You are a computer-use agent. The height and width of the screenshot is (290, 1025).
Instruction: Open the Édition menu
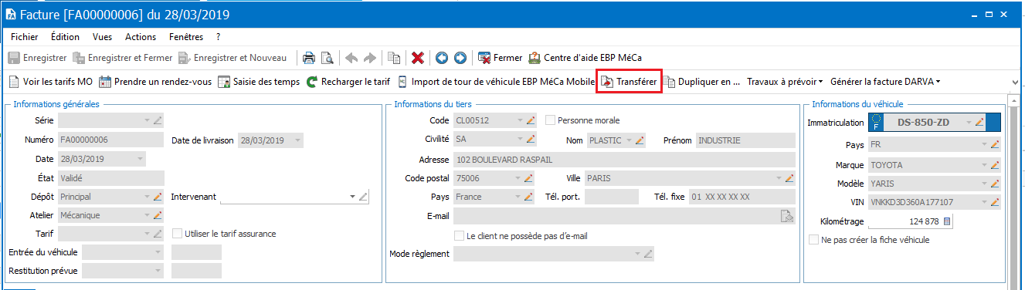[x=65, y=36]
